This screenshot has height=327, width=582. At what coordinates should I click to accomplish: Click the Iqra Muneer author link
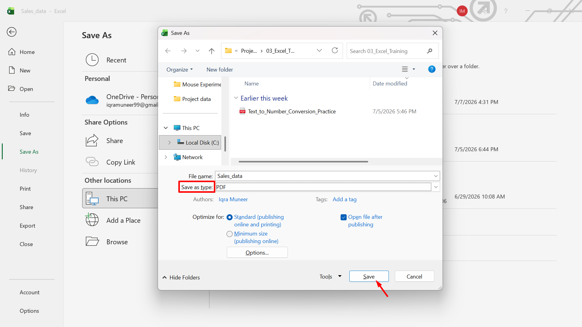tap(233, 199)
